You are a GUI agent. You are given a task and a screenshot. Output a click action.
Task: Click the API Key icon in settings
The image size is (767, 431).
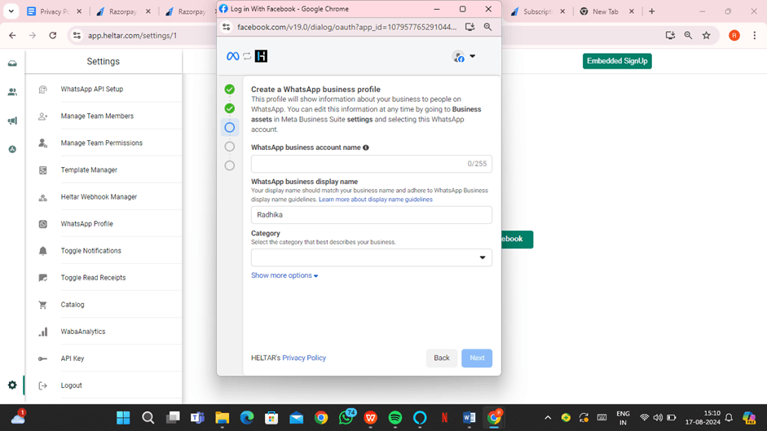42,358
